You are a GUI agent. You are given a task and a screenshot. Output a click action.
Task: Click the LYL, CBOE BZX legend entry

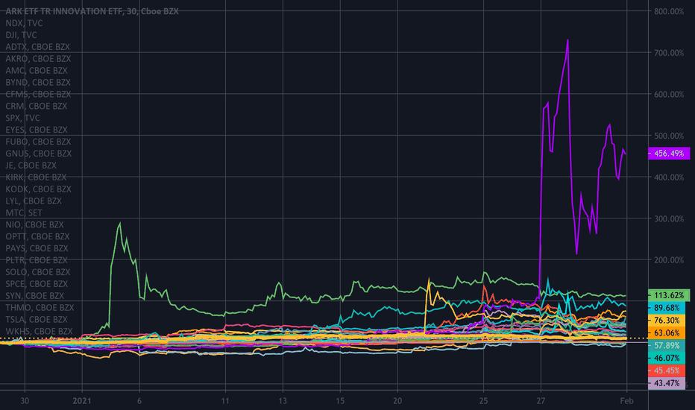(34, 201)
